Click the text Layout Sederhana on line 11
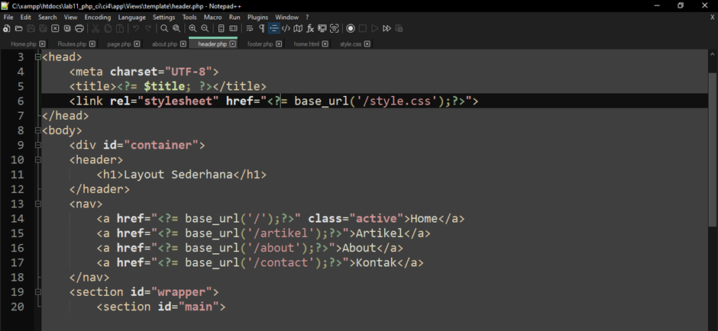 (x=179, y=175)
